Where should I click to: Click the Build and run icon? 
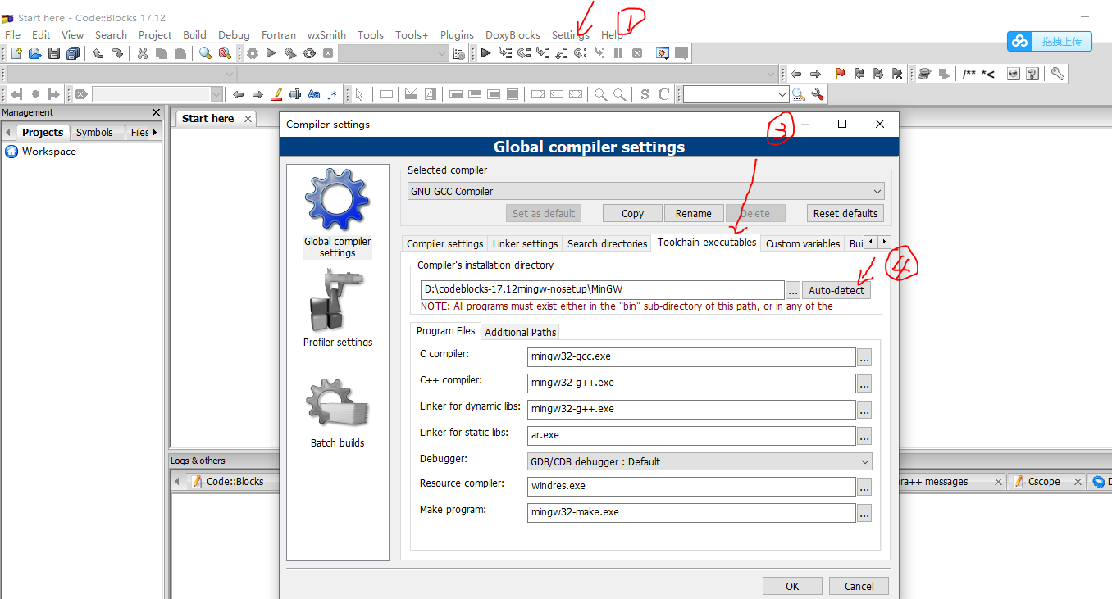pos(290,53)
